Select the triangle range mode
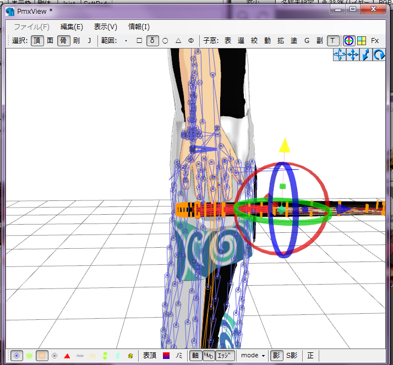 coord(178,41)
